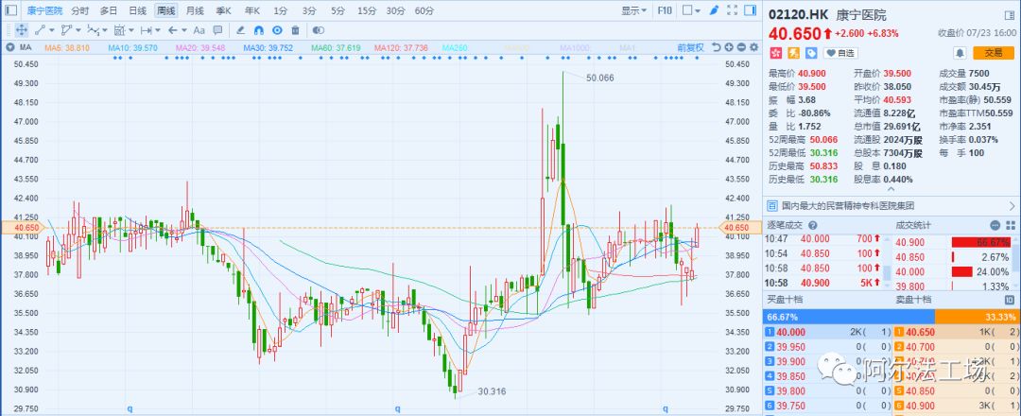
Task: Toggle the chart overlay compare switch
Action: coord(319,30)
